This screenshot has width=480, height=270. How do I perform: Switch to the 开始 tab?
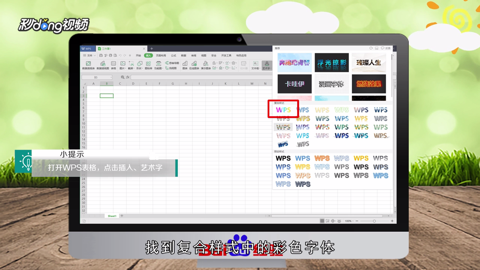point(138,55)
